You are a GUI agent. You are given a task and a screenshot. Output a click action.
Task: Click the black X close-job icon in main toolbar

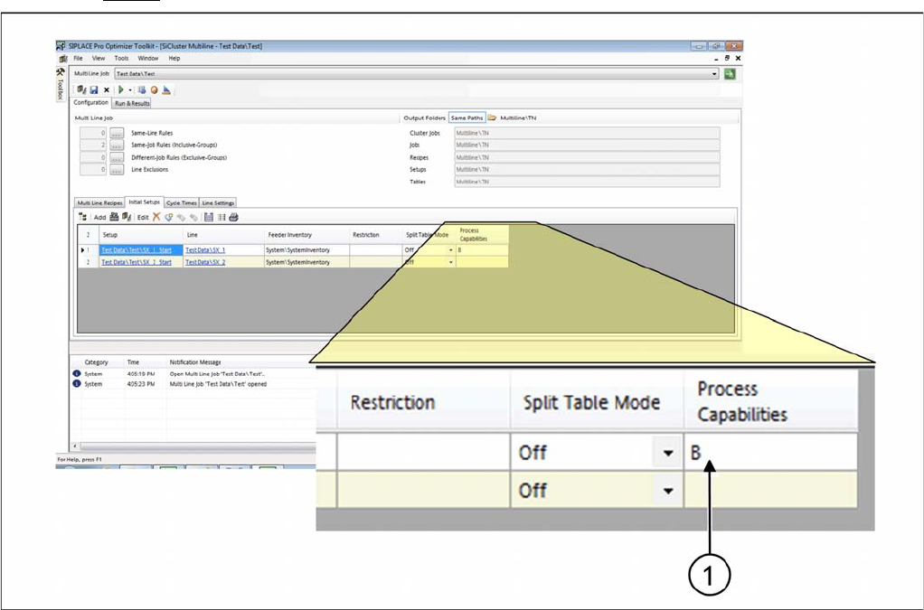pos(106,89)
